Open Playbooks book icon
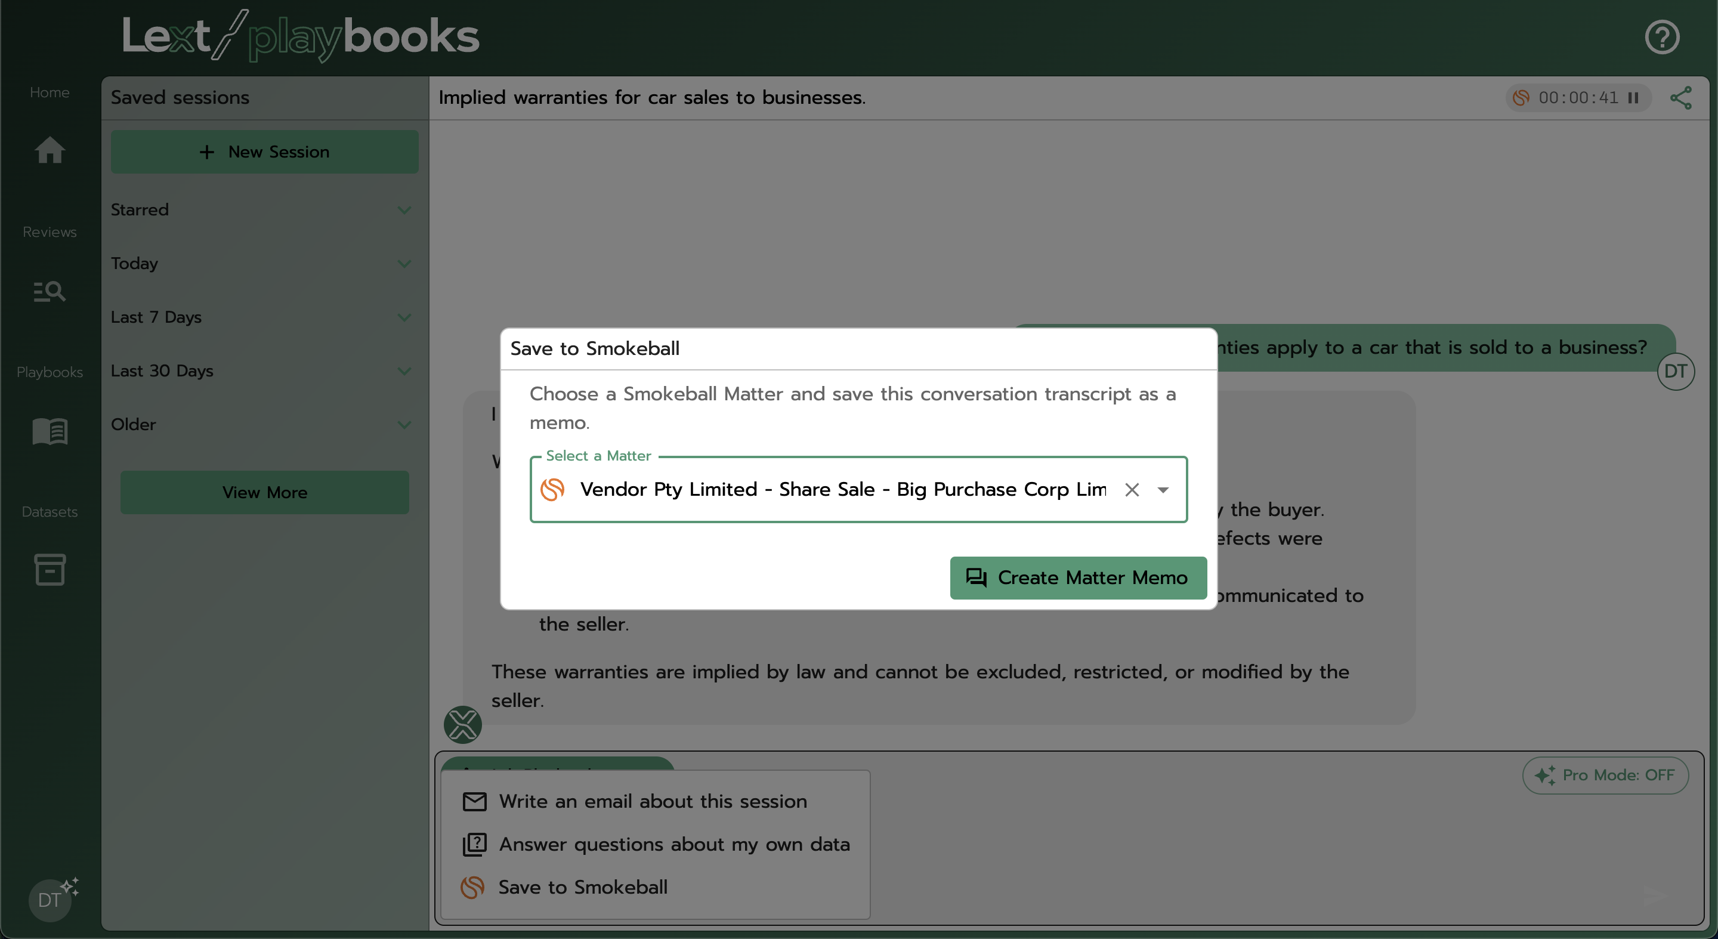The width and height of the screenshot is (1718, 939). 50,431
